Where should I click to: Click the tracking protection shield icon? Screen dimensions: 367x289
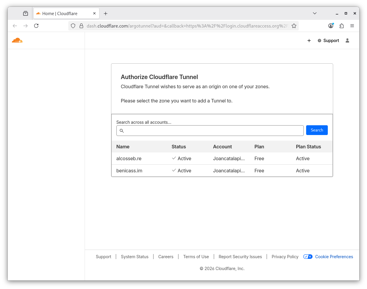[73, 26]
